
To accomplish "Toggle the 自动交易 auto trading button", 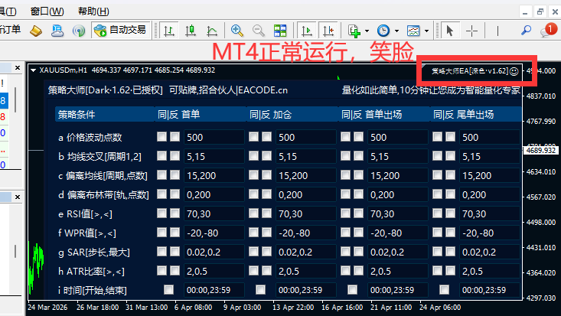I will point(121,31).
